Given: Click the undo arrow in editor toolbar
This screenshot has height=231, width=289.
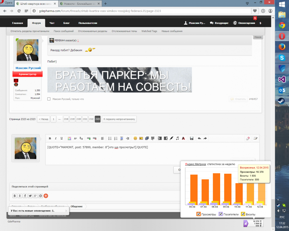Looking at the screenshot, I should (x=199, y=138).
